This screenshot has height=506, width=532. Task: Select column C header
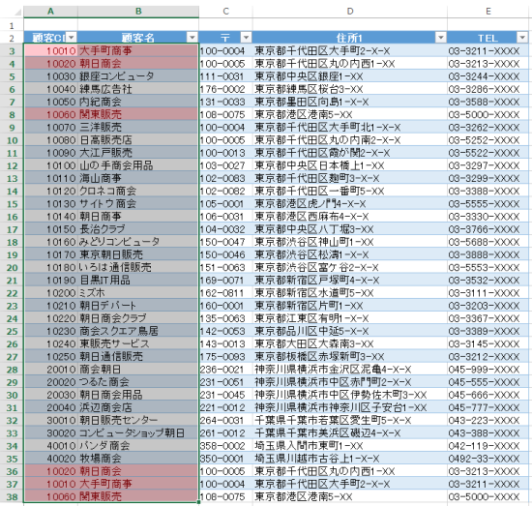point(225,12)
